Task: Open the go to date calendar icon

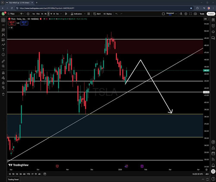Action: (x=45, y=174)
